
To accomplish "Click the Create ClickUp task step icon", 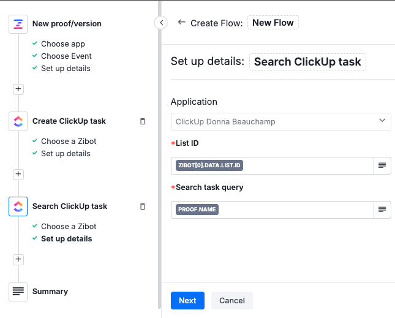I will pyautogui.click(x=18, y=121).
